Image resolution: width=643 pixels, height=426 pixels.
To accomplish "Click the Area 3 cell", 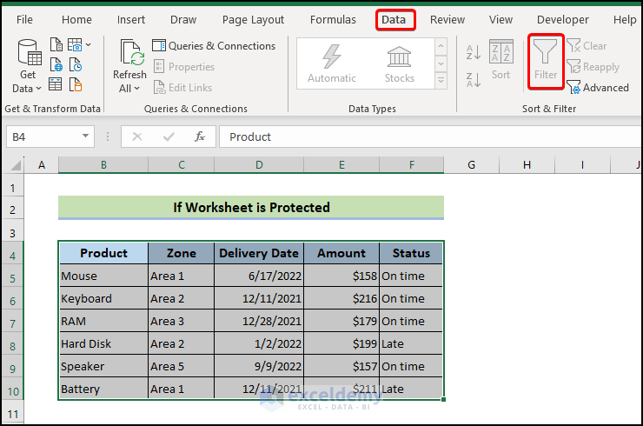I will coord(181,321).
